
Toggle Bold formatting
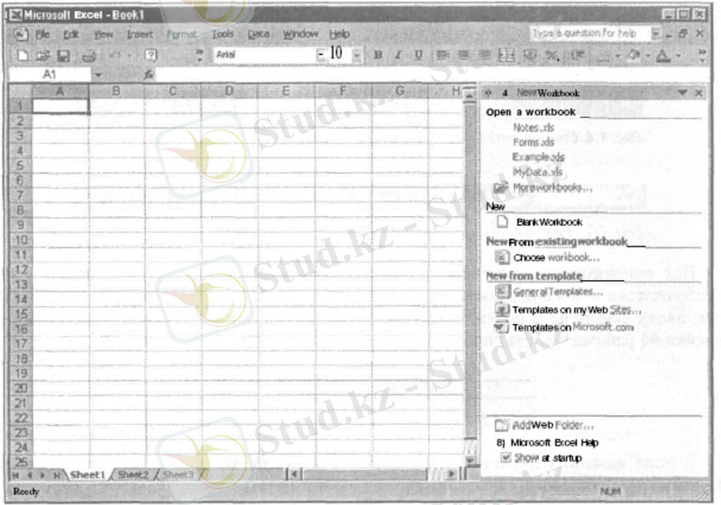coord(378,55)
